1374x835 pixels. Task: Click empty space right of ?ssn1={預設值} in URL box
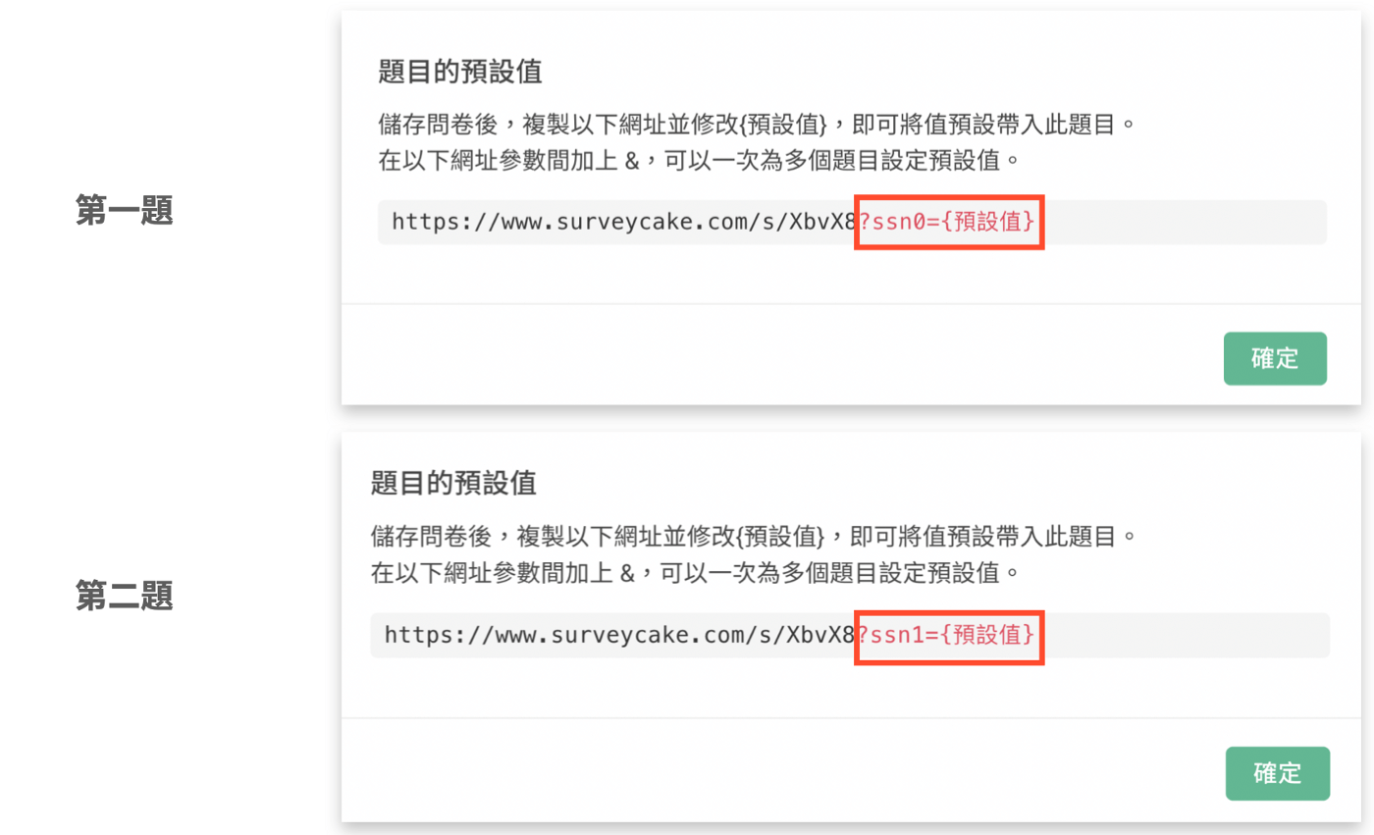click(x=1185, y=636)
